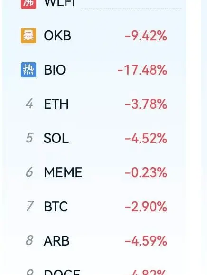Click the blue 热 badge beside BIO

point(28,70)
